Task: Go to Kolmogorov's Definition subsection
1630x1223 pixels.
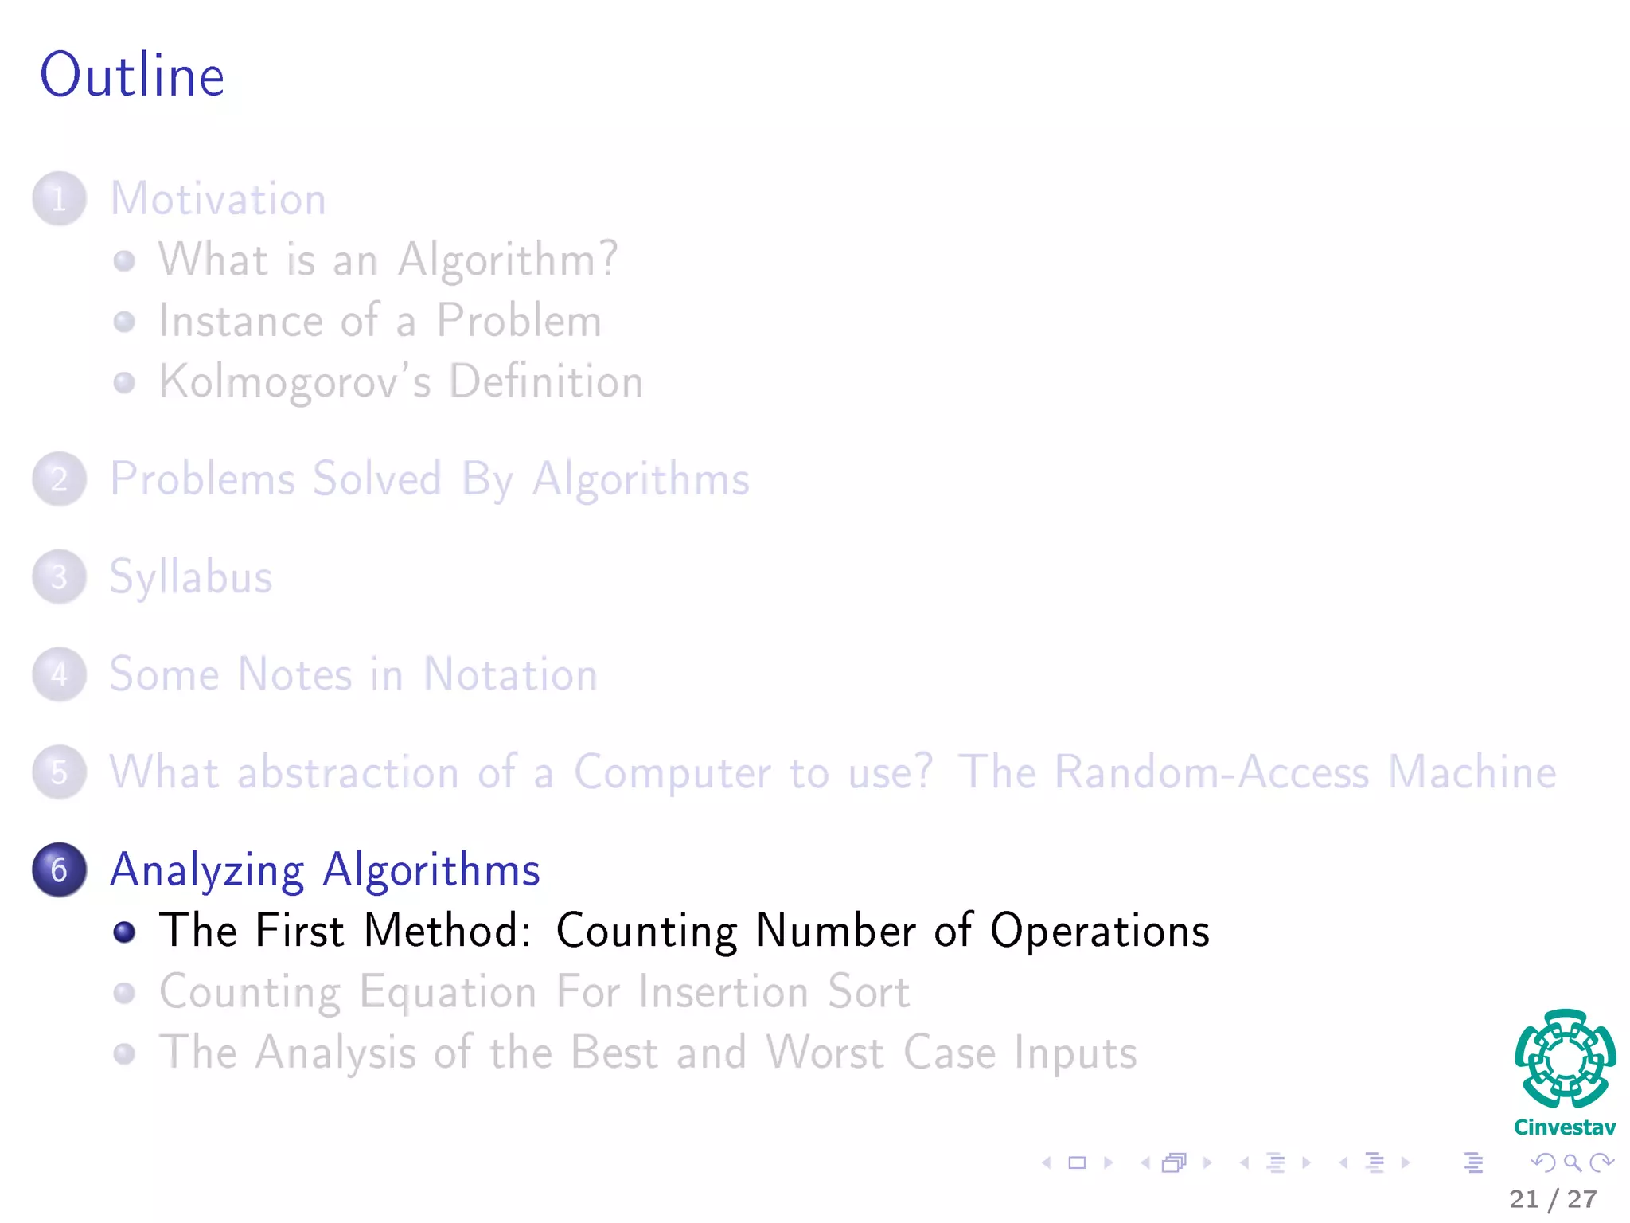Action: (x=400, y=381)
